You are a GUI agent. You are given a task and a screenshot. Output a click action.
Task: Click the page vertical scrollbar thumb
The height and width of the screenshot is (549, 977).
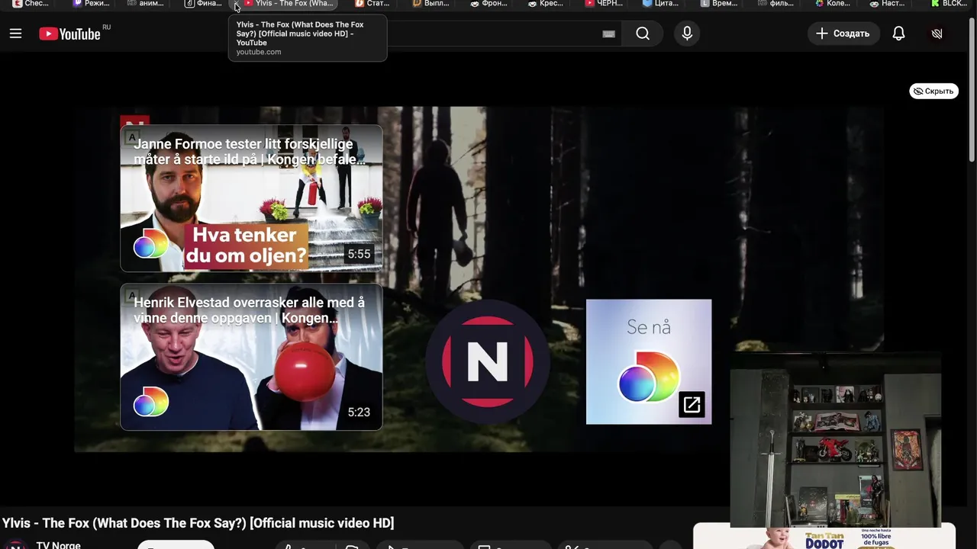(x=972, y=88)
